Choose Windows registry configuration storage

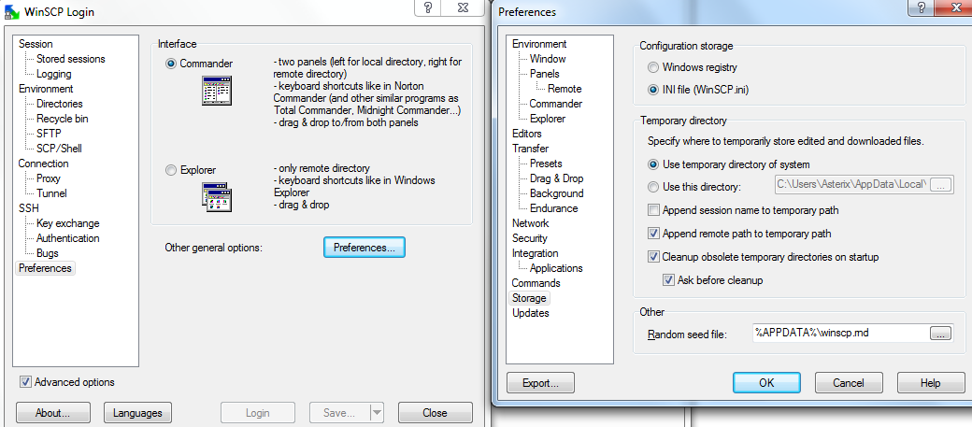tap(652, 67)
